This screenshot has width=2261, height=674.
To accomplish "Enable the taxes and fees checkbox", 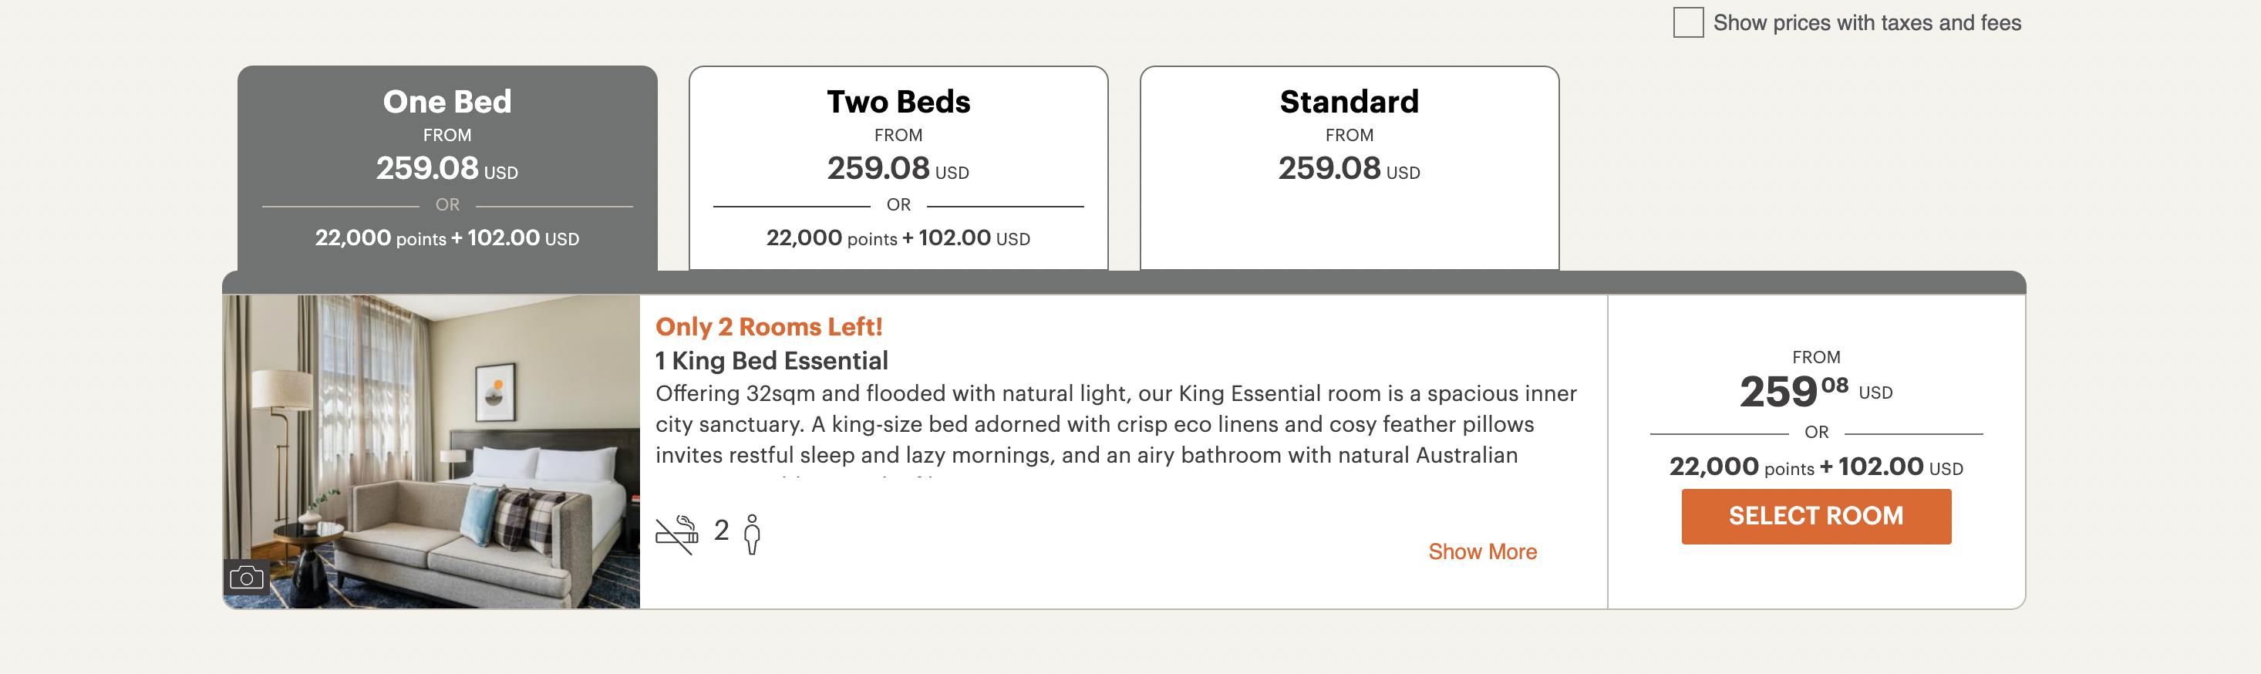I will click(x=1687, y=23).
